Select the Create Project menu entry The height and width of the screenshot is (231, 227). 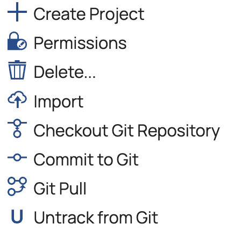click(x=89, y=15)
